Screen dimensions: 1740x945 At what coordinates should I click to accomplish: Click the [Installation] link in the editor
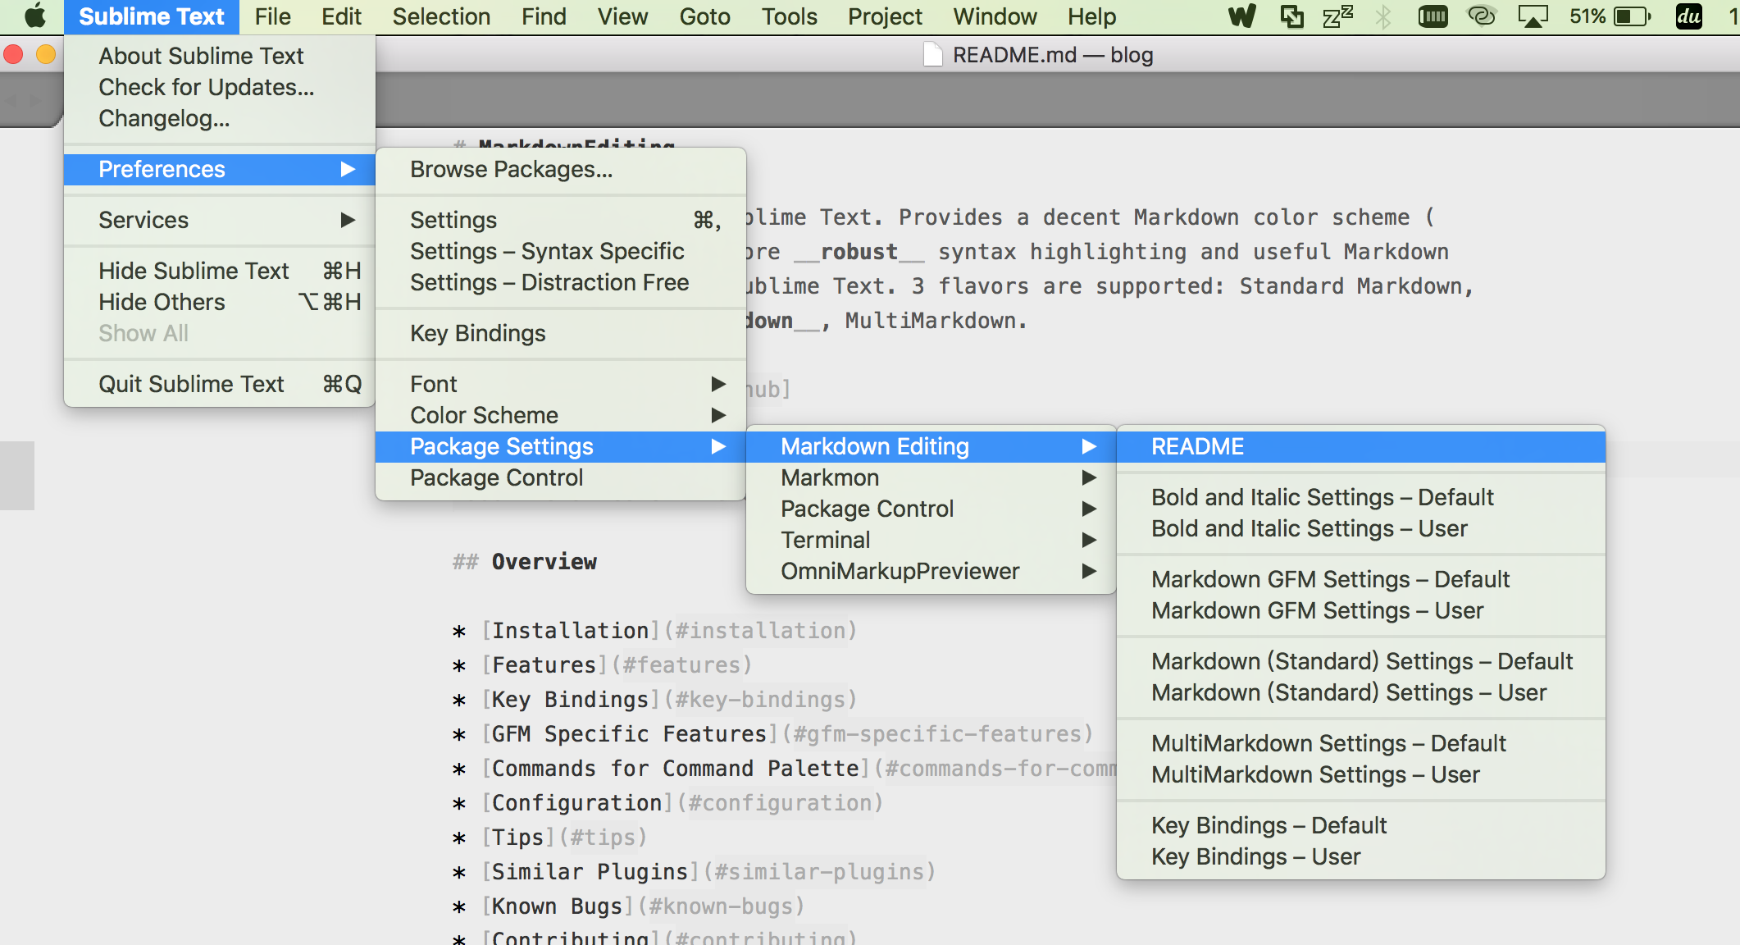(x=571, y=630)
